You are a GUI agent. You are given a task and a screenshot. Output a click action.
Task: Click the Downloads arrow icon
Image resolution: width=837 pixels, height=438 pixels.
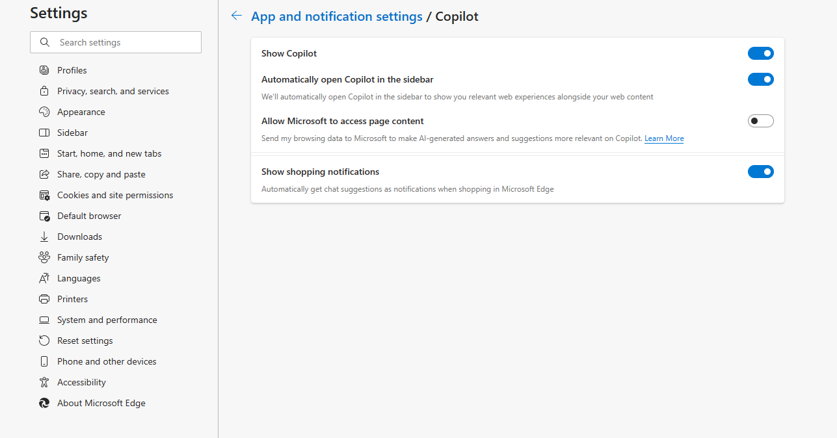tap(44, 237)
